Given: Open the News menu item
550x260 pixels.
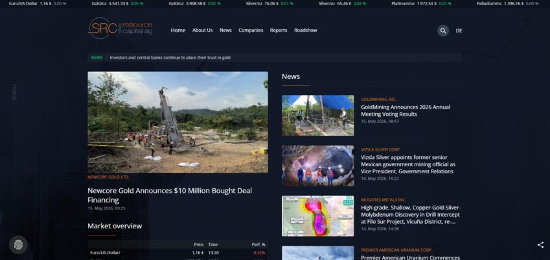Looking at the screenshot, I should click(x=225, y=30).
